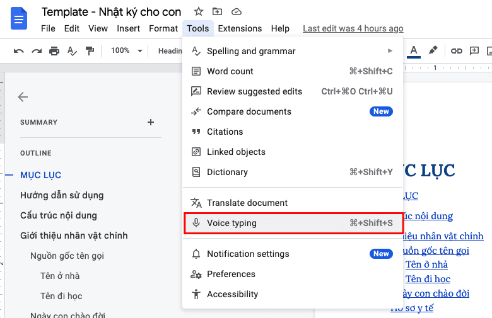
Task: Jump to Cấu trúc nội dung in outline
Action: (x=59, y=215)
